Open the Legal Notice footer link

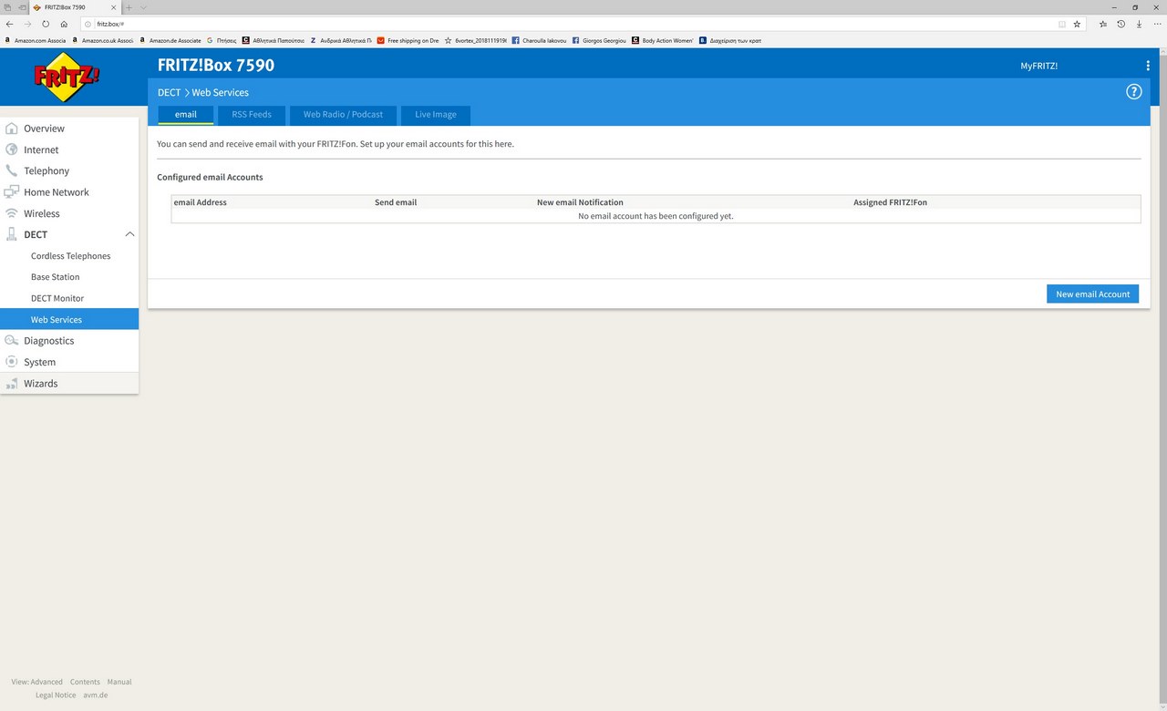[x=56, y=696]
